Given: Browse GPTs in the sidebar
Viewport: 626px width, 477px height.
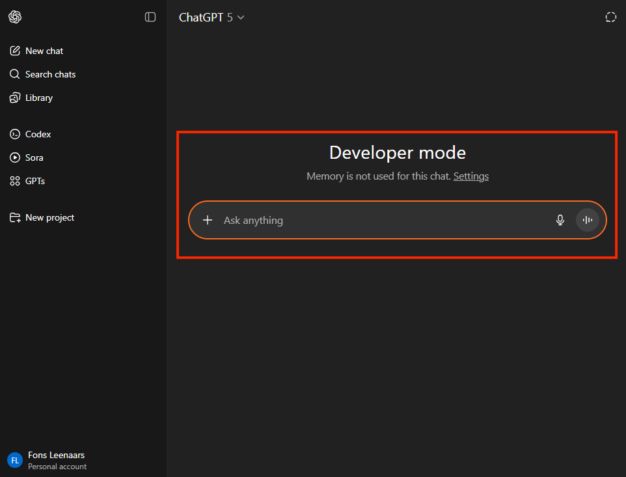Looking at the screenshot, I should [34, 181].
